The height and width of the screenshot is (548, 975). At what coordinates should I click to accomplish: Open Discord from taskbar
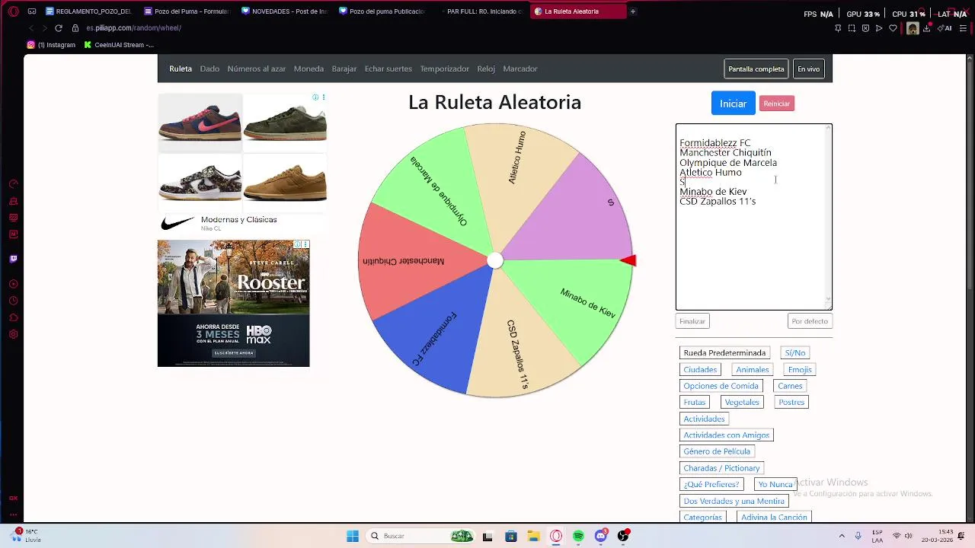tap(601, 536)
